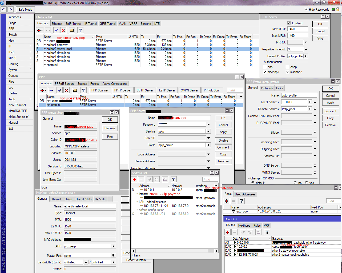Image resolution: width=342 pixels, height=273 pixels.
Task: Click the Safe Mode button
Action: tap(25, 9)
